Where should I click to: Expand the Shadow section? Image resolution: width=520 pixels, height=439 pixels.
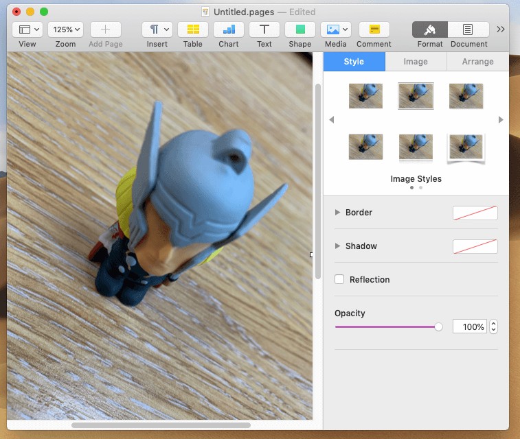tap(337, 246)
